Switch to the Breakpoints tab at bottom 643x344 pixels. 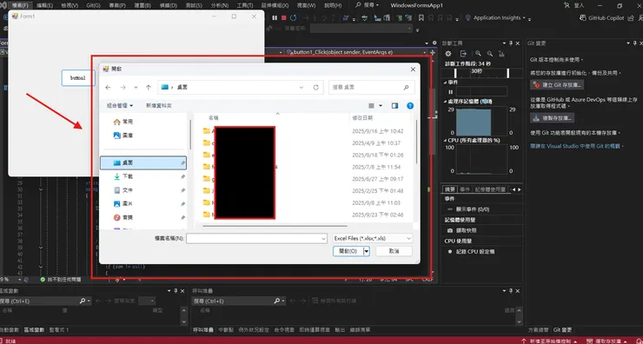[226, 329]
